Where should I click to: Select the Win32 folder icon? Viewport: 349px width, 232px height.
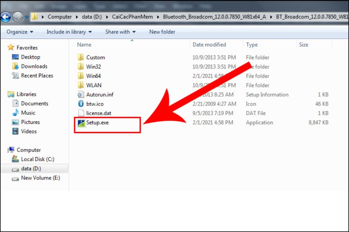point(81,66)
